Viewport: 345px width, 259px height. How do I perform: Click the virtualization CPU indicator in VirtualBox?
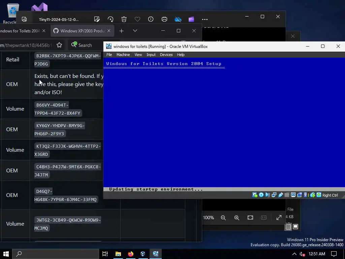(306, 195)
